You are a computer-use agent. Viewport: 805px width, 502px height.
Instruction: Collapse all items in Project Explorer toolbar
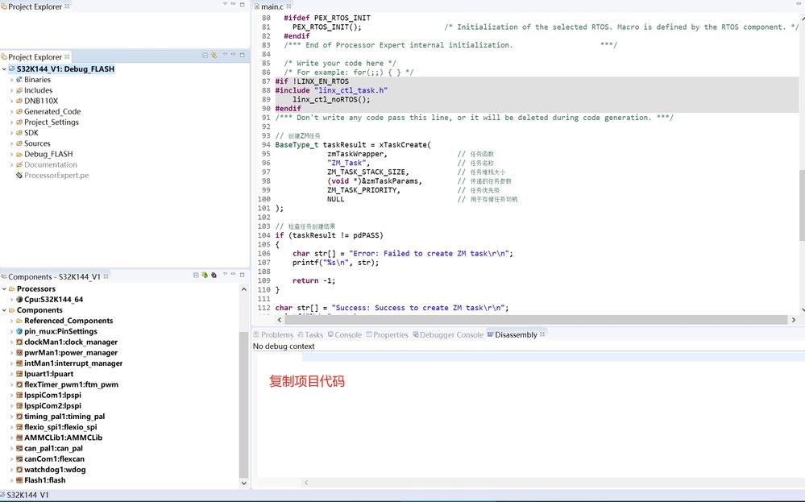pyautogui.click(x=205, y=56)
